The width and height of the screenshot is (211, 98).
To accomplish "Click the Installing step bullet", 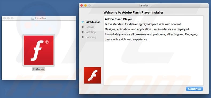I will point(83,32).
